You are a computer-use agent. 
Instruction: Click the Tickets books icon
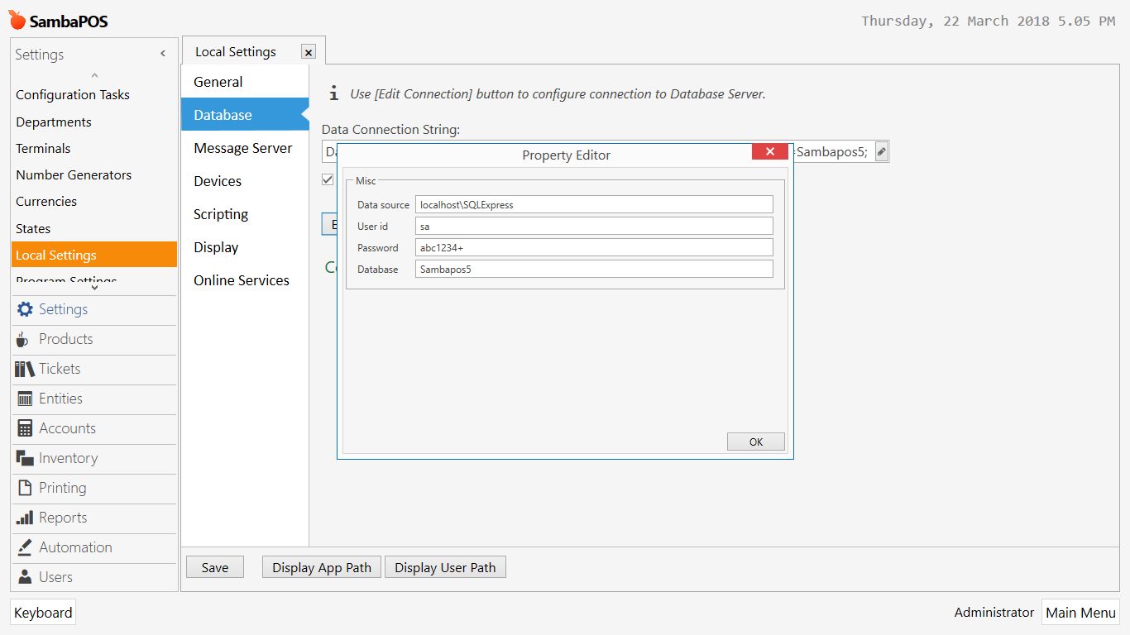(25, 369)
